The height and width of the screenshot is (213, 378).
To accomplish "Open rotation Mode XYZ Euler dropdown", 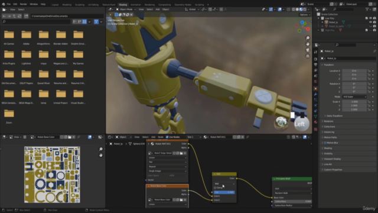I will (x=354, y=96).
